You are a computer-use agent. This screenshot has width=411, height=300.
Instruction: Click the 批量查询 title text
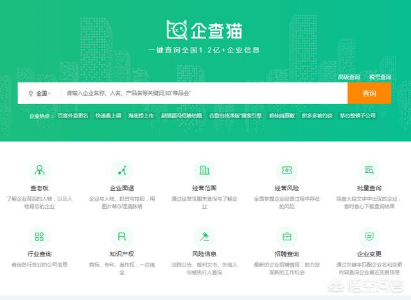(x=369, y=188)
